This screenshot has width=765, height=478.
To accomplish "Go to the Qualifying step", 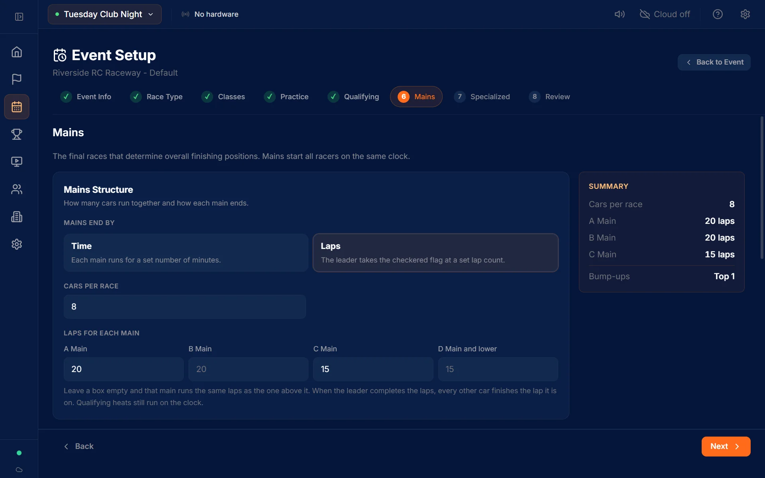I will pos(353,97).
